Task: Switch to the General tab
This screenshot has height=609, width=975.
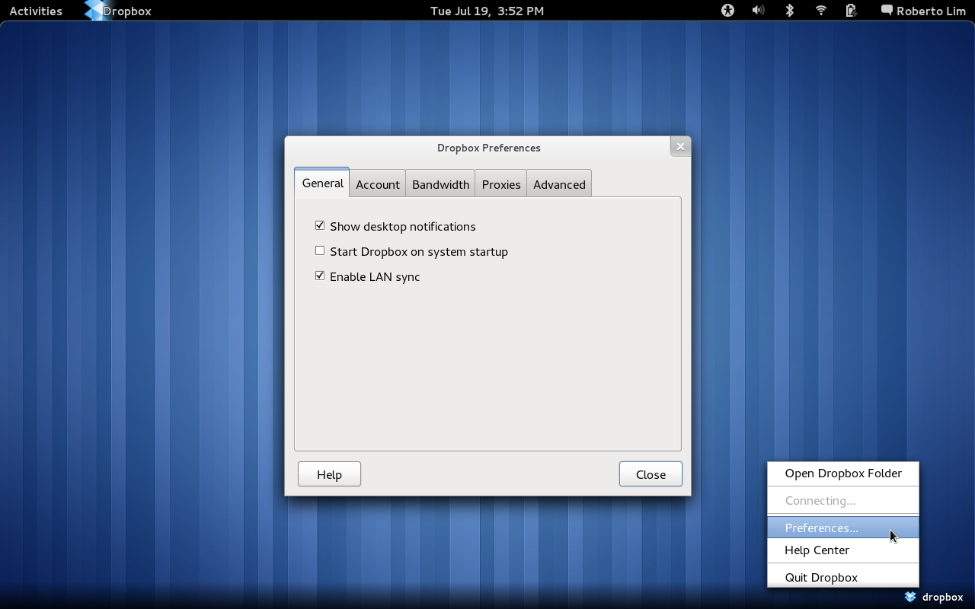Action: 322,183
